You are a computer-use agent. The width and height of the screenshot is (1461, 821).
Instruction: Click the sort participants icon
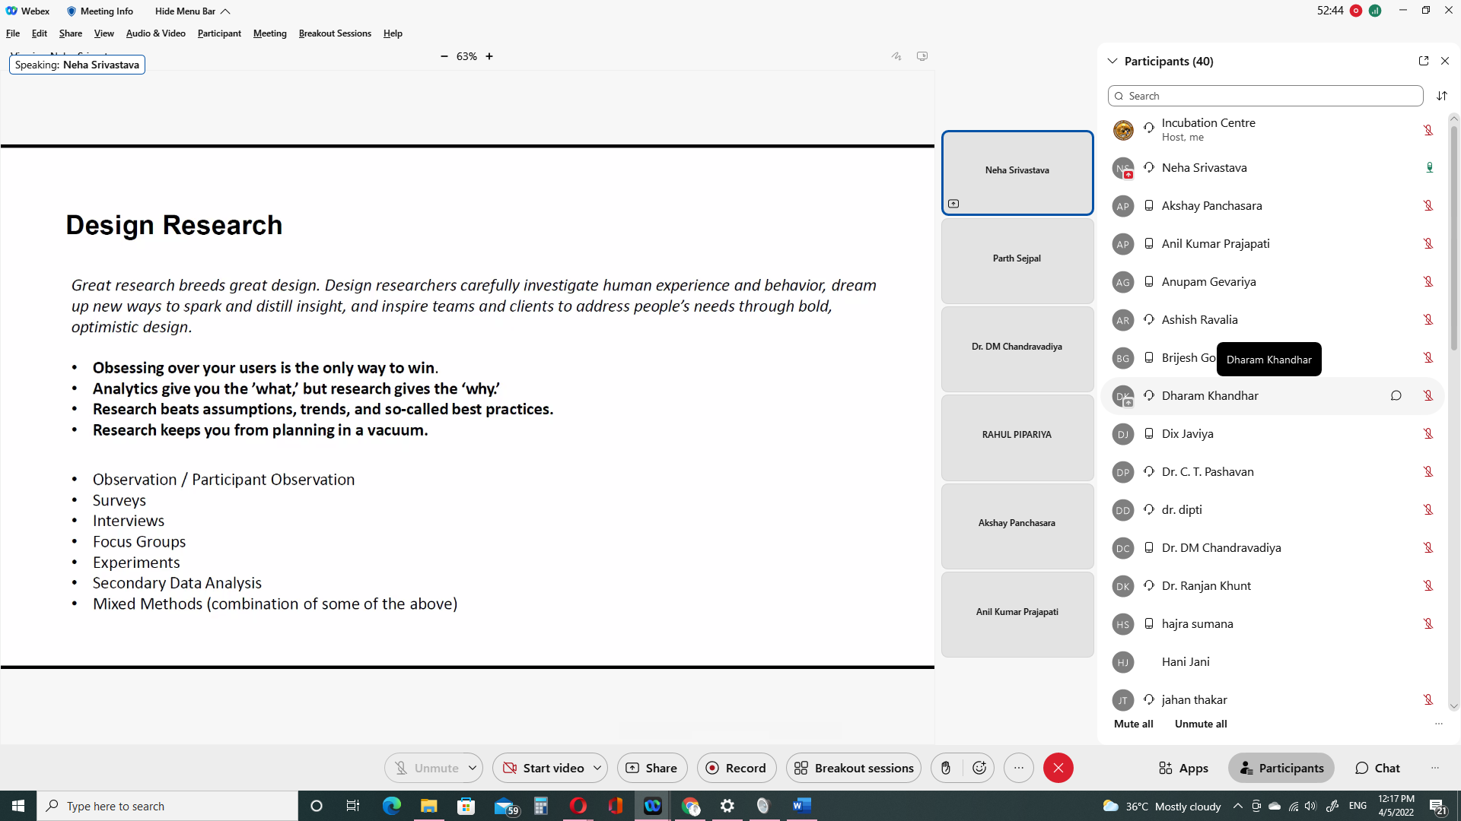pyautogui.click(x=1441, y=96)
